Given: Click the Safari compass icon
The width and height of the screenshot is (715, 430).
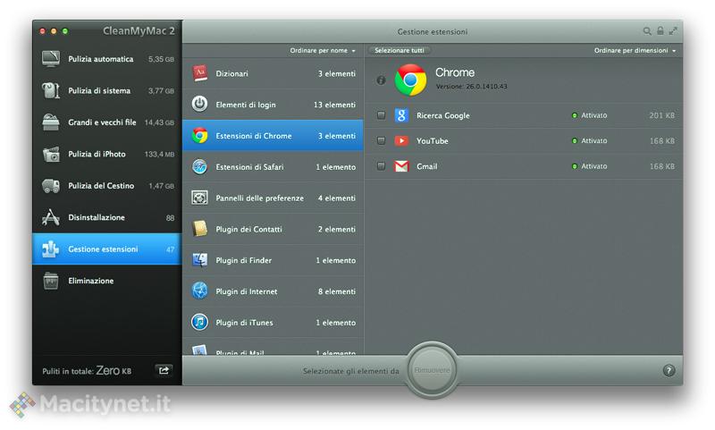Looking at the screenshot, I should pyautogui.click(x=199, y=167).
